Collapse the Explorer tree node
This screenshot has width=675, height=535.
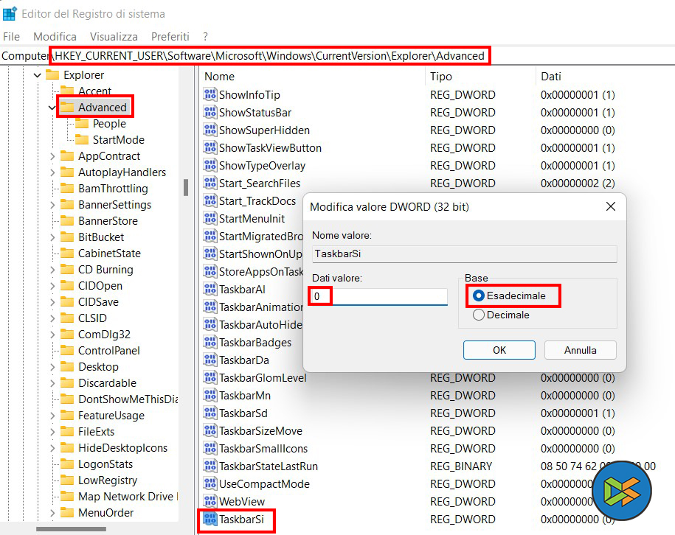38,75
